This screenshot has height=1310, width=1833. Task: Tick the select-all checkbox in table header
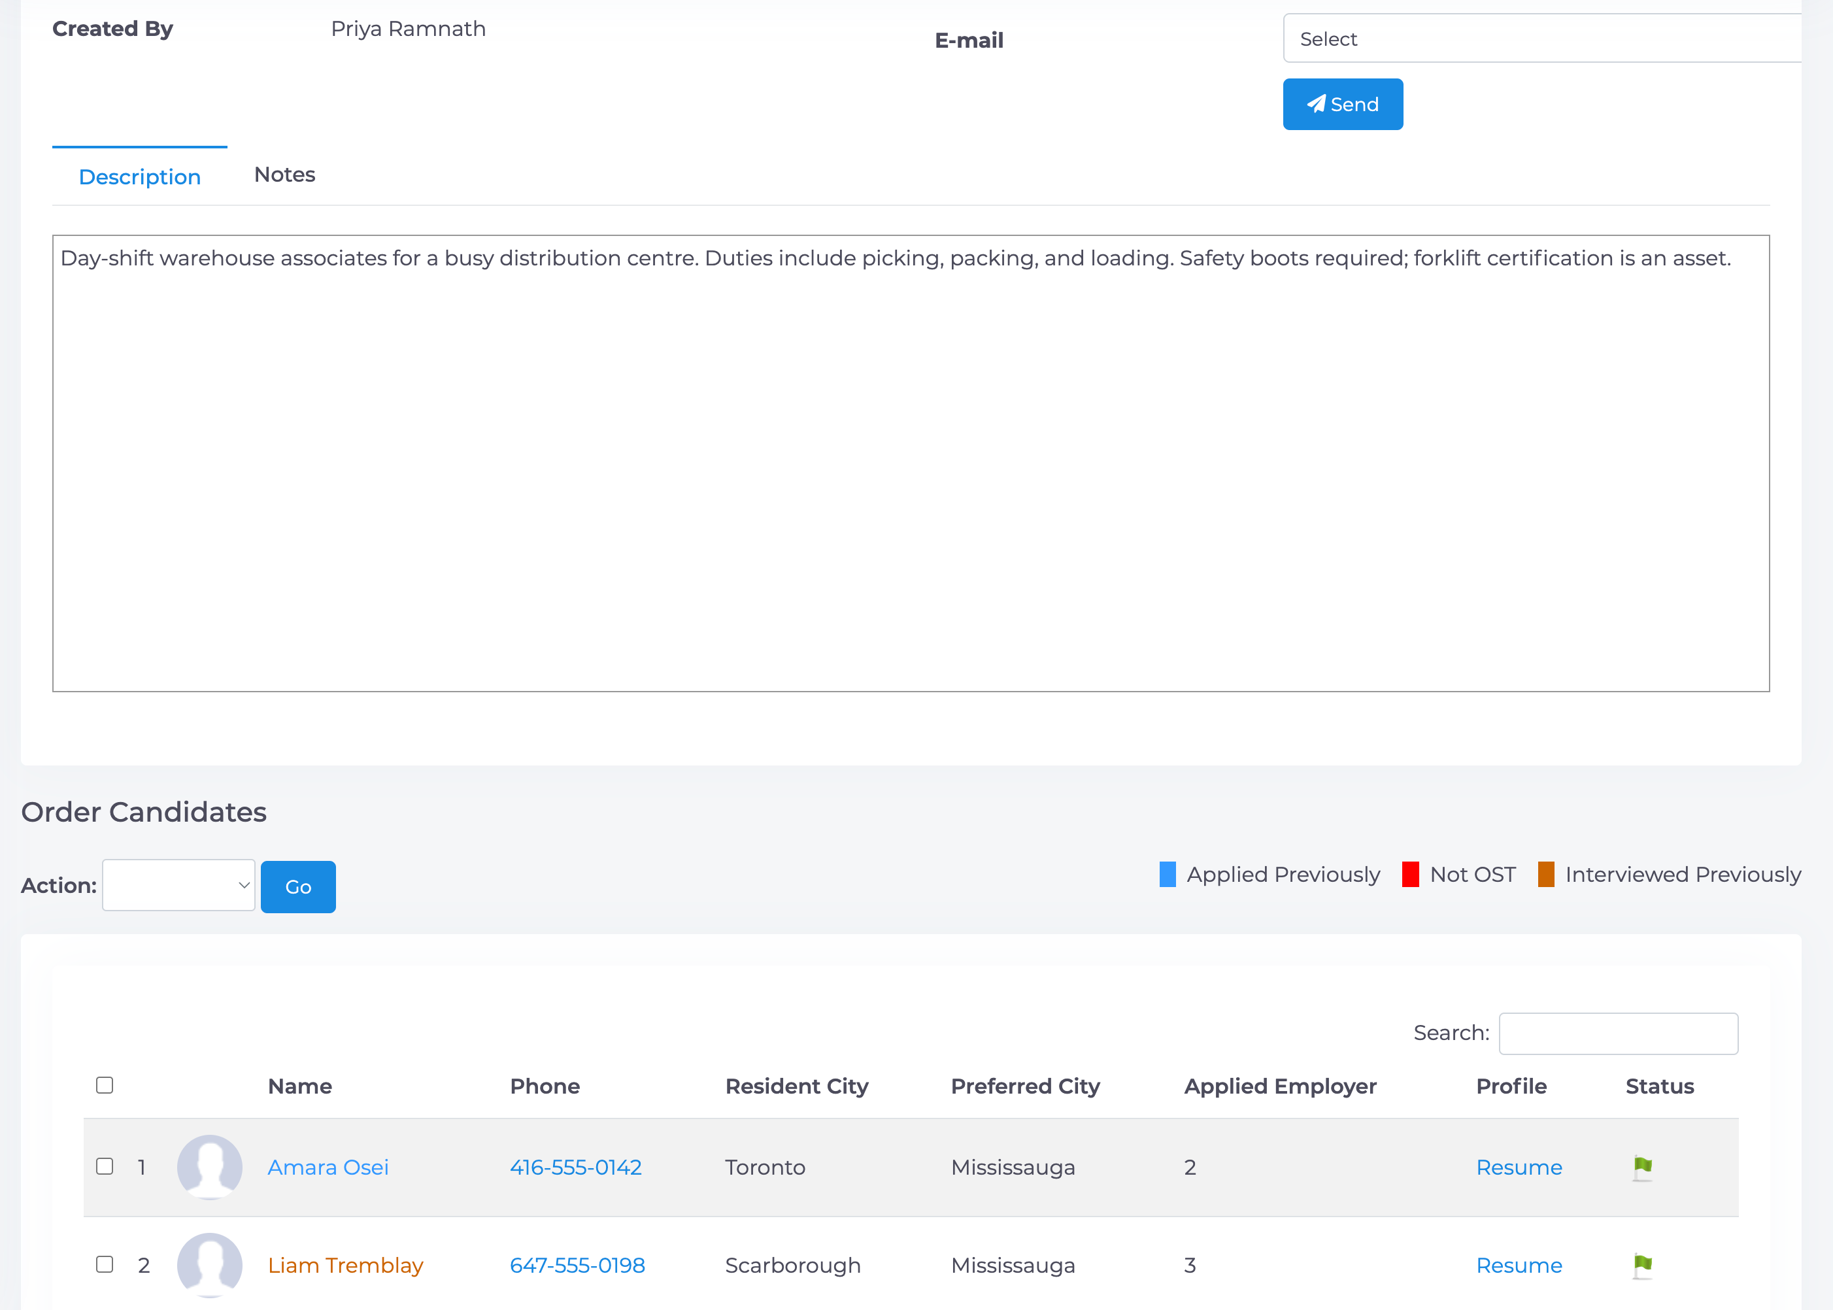(x=105, y=1085)
